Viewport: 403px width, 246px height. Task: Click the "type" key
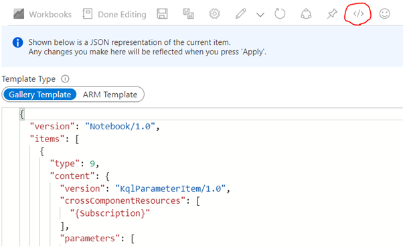coord(65,164)
